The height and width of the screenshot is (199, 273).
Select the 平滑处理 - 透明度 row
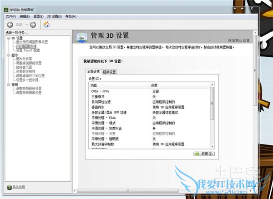click(149, 139)
